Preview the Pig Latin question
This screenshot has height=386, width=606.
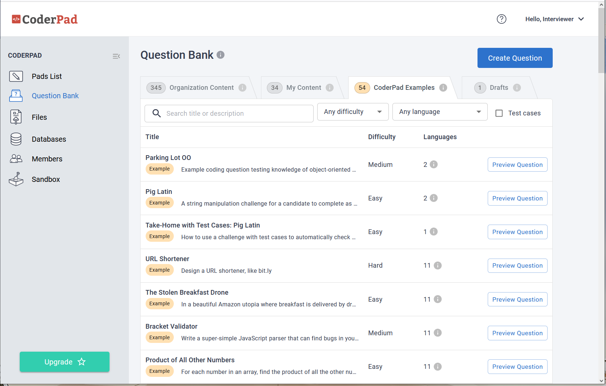pos(517,198)
